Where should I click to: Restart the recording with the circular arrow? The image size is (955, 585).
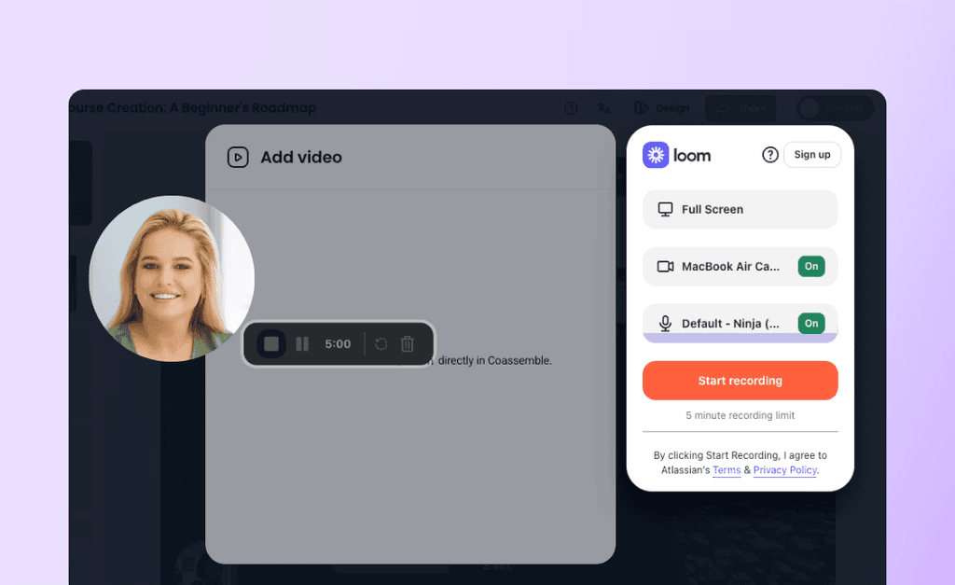pyautogui.click(x=381, y=344)
